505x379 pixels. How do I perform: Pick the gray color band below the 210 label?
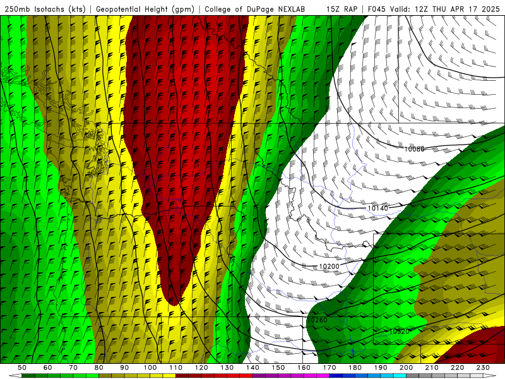click(438, 376)
